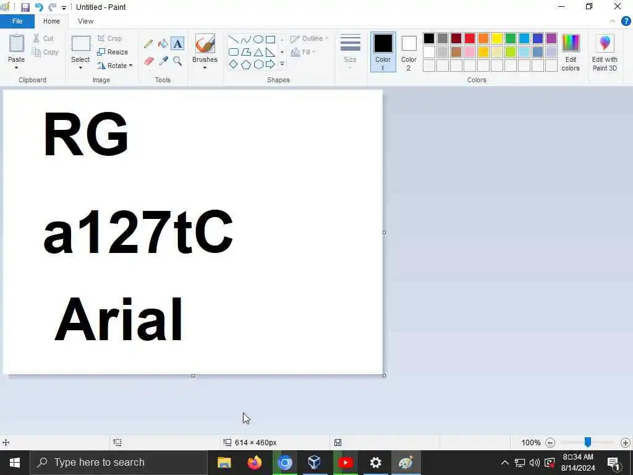633x475 pixels.
Task: Expand the Select dropdown arrow
Action: point(80,68)
